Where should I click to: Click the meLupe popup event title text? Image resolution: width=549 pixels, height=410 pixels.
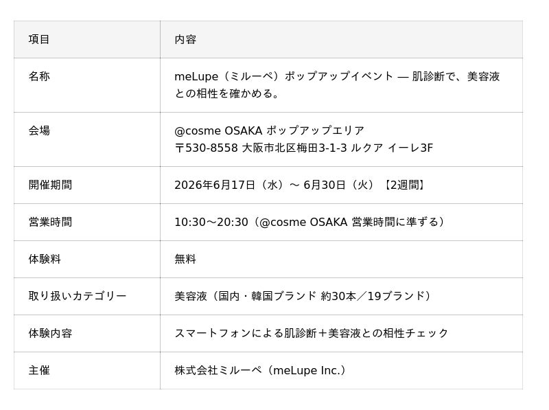[337, 84]
